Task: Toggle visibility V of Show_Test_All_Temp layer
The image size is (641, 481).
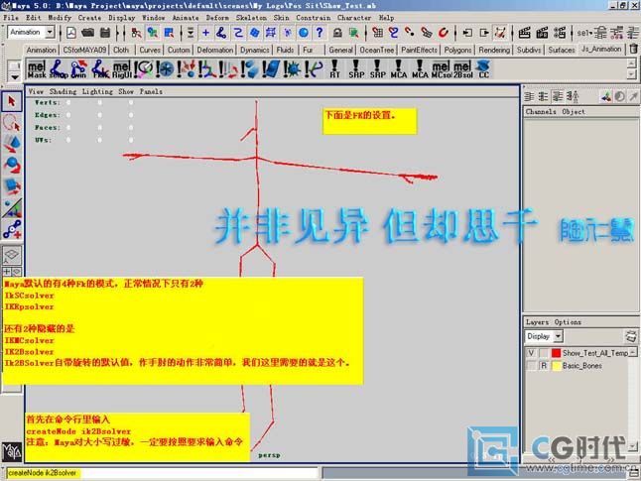Action: pyautogui.click(x=531, y=353)
